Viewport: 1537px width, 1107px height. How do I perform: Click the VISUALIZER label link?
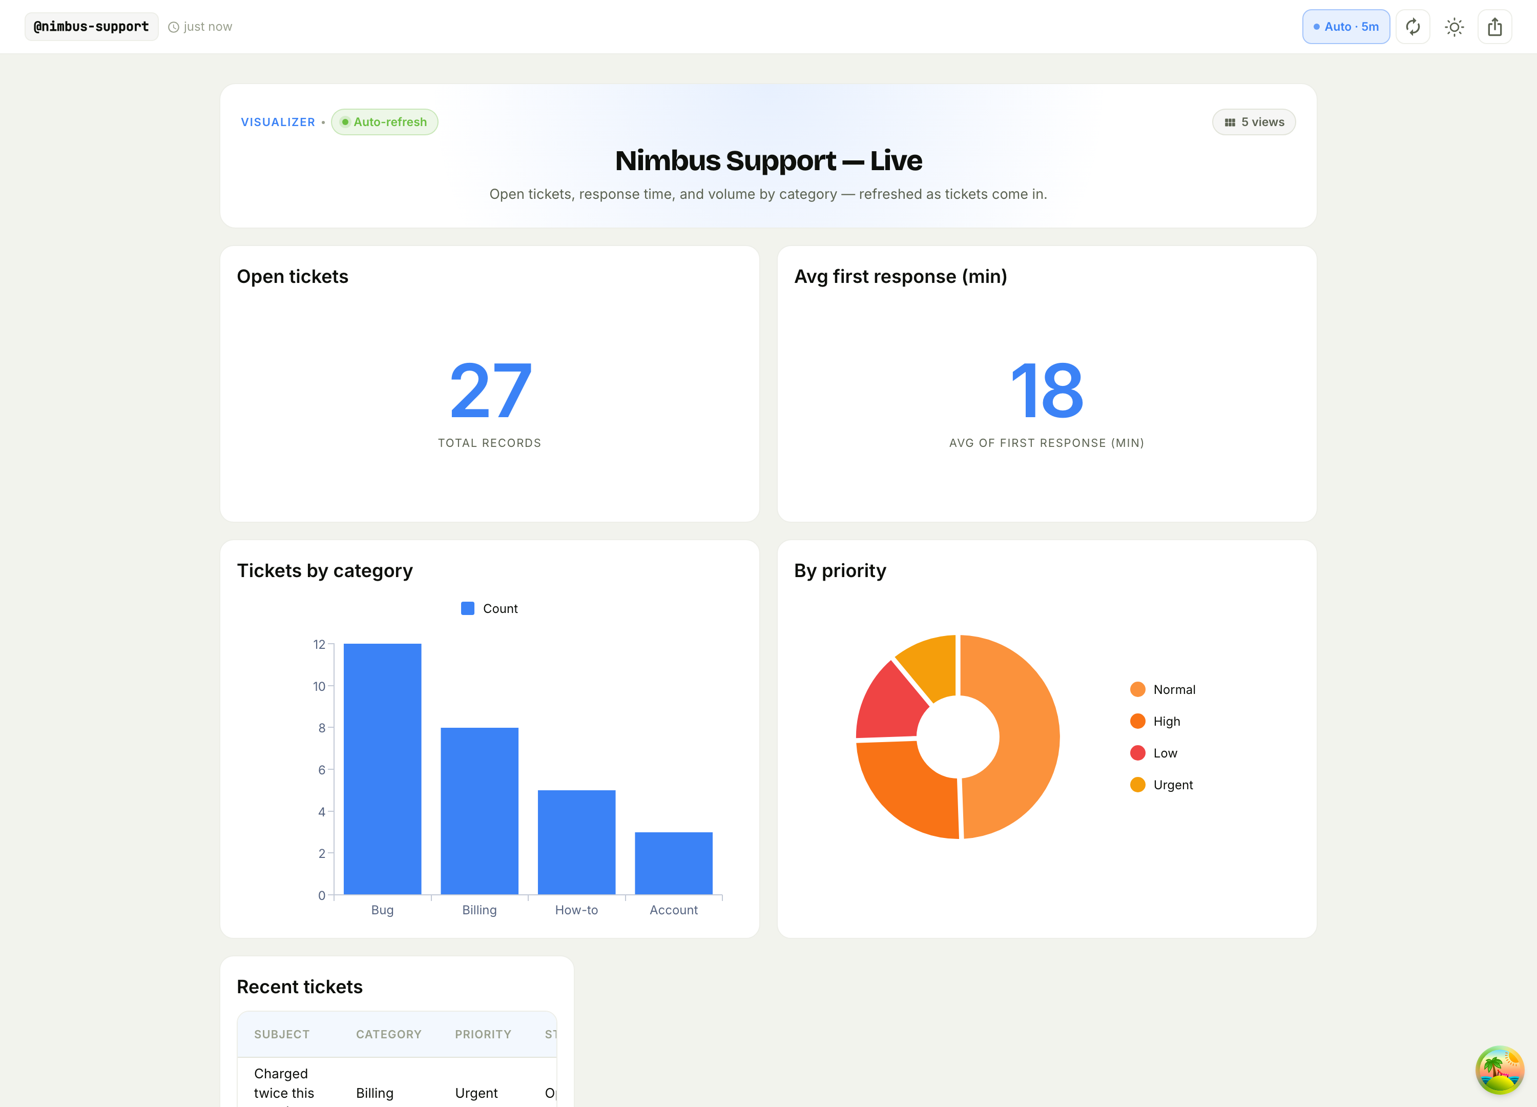point(278,122)
